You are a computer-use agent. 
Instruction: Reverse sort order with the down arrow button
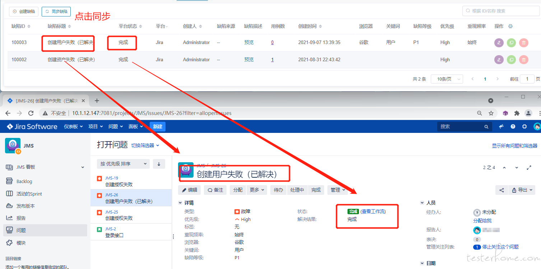(x=159, y=164)
